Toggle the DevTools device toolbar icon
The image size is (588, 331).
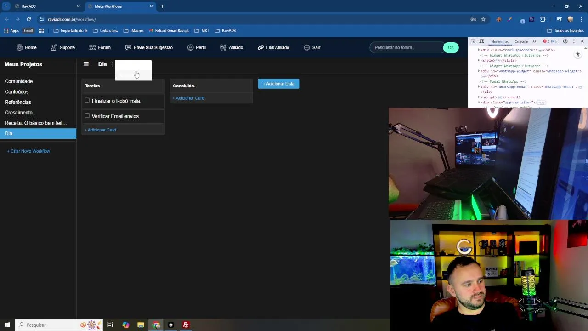482,41
